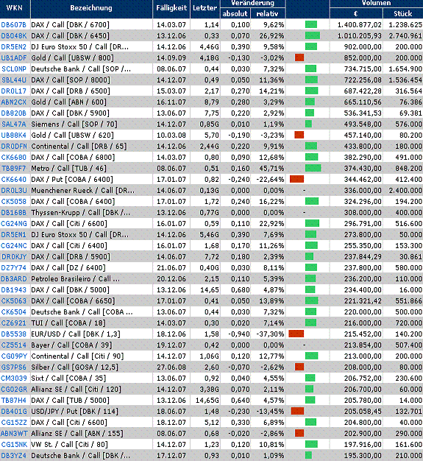Open WKN link DB401G USD/JPY

click(x=14, y=412)
